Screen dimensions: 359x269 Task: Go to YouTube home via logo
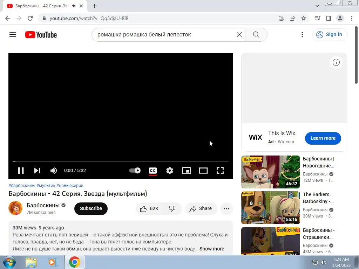(x=41, y=35)
